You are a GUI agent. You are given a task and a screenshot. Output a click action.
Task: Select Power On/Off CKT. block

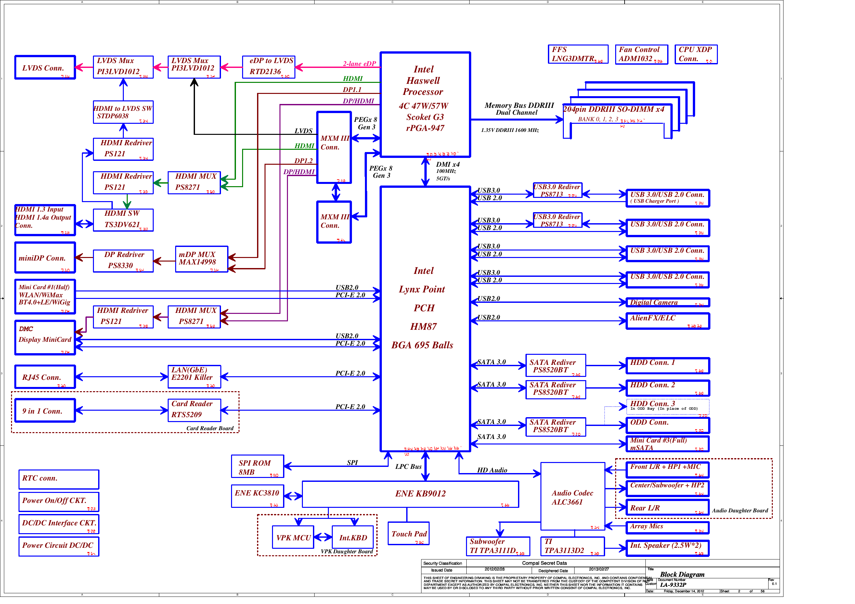point(59,502)
